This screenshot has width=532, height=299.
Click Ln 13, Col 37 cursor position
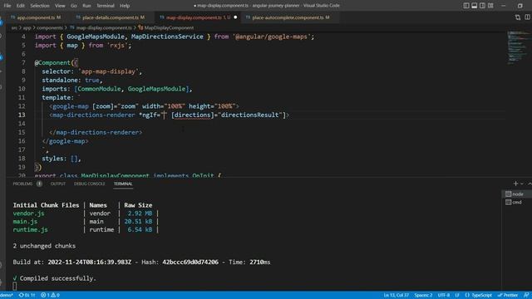coord(396,296)
